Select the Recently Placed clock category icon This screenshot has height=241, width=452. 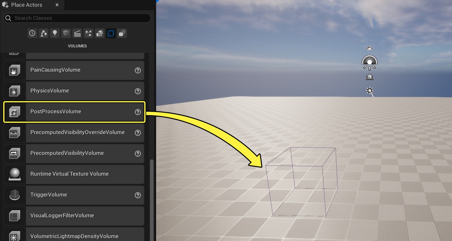click(x=32, y=33)
